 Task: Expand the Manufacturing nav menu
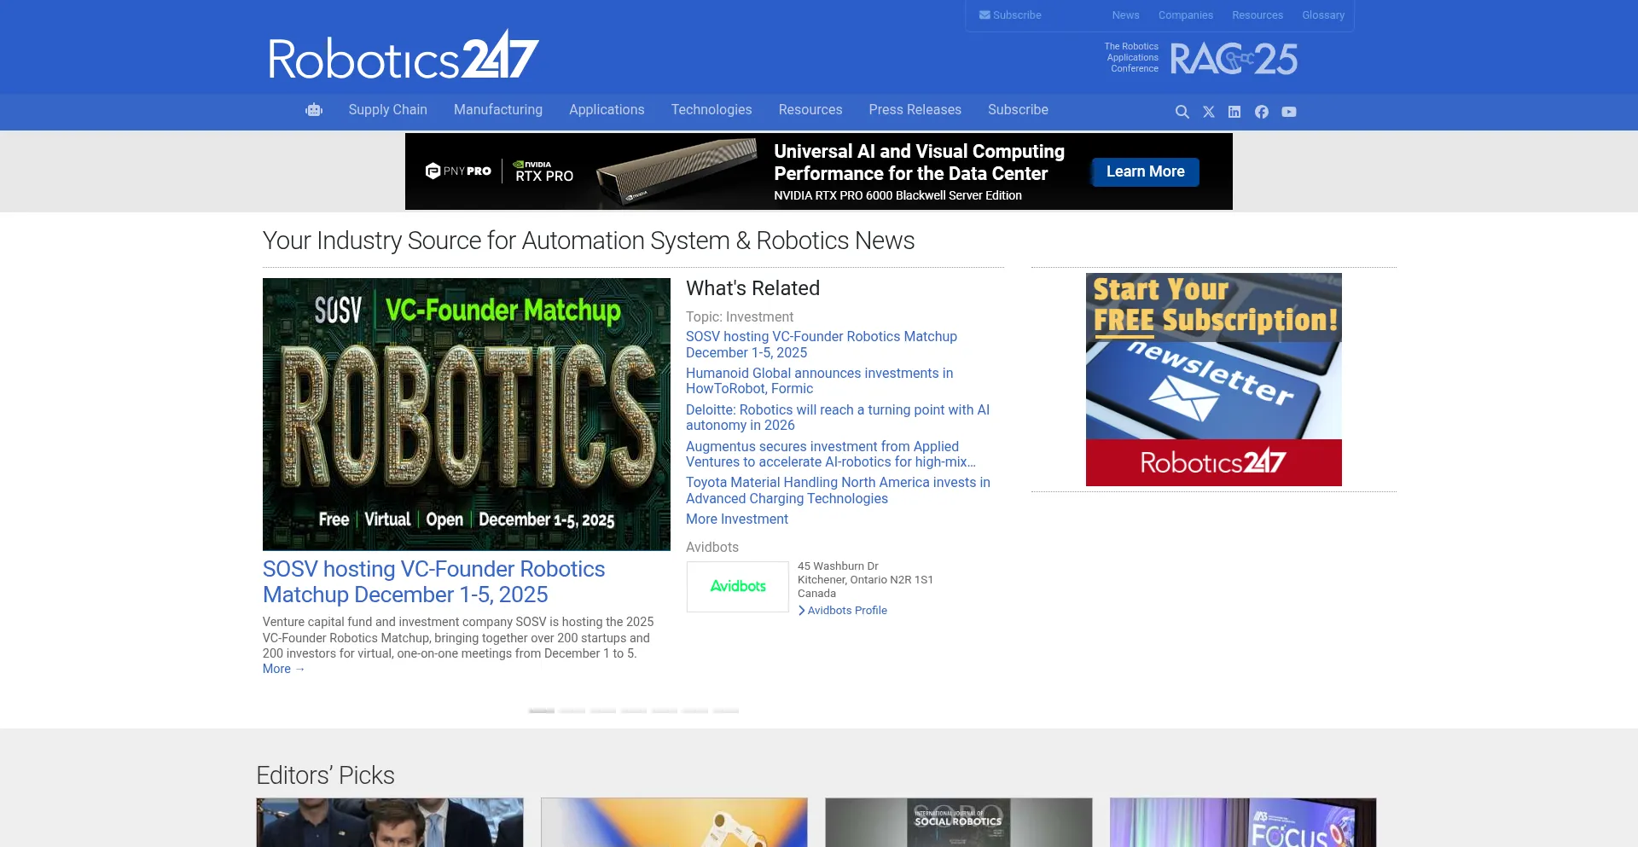[497, 110]
